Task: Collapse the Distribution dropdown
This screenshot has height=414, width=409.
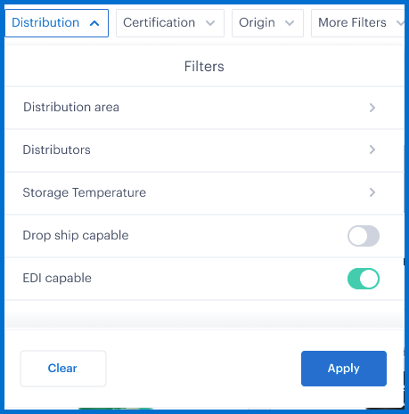Action: (57, 23)
